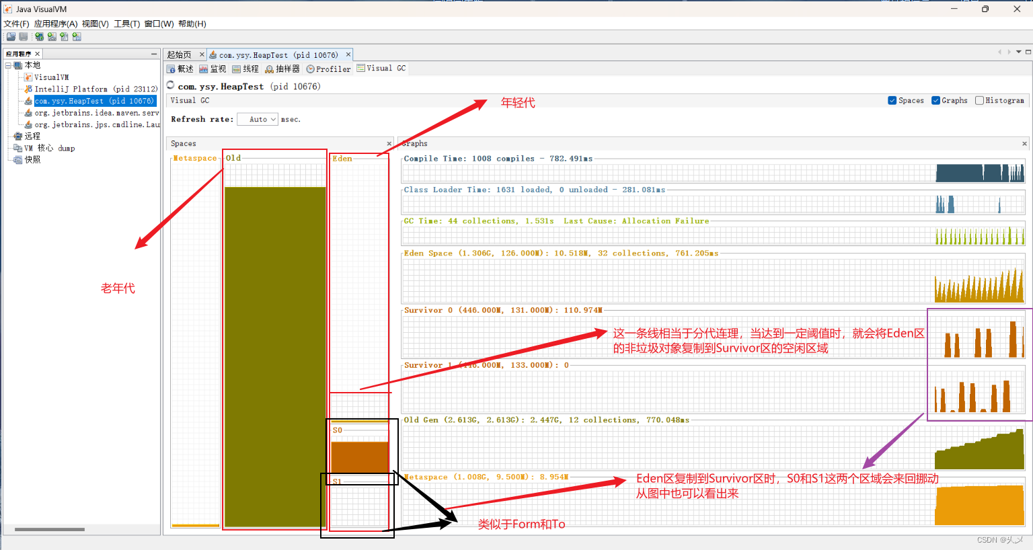The image size is (1033, 550).
Task: Open the 帮助(H) menu
Action: pyautogui.click(x=192, y=24)
